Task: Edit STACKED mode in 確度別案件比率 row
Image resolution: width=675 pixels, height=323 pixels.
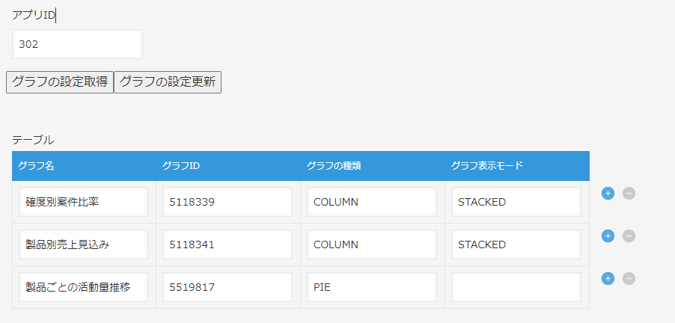Action: coord(516,202)
